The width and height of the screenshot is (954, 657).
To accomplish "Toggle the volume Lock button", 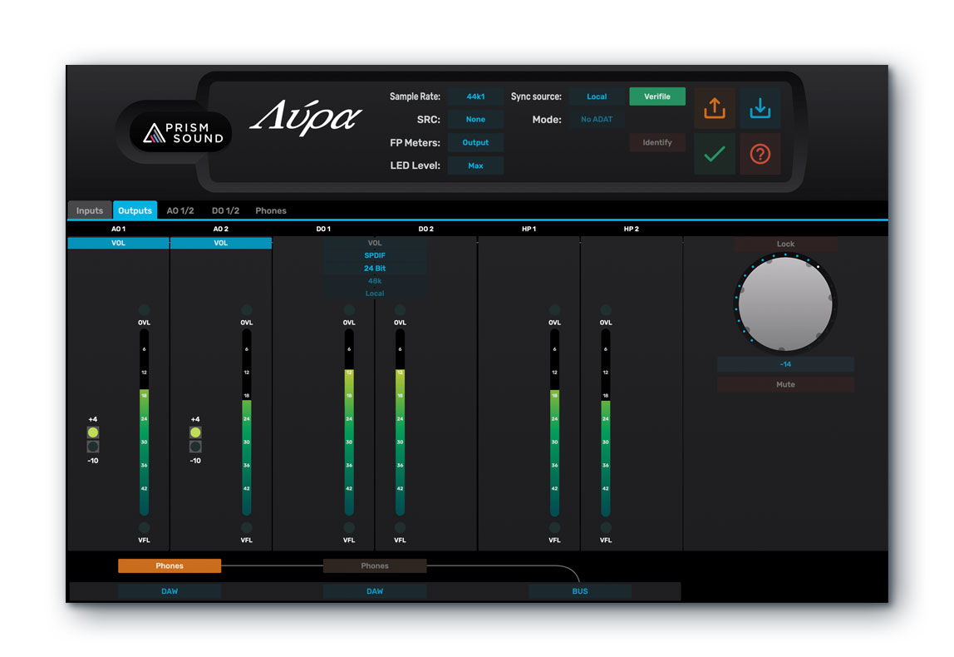I will 785,244.
